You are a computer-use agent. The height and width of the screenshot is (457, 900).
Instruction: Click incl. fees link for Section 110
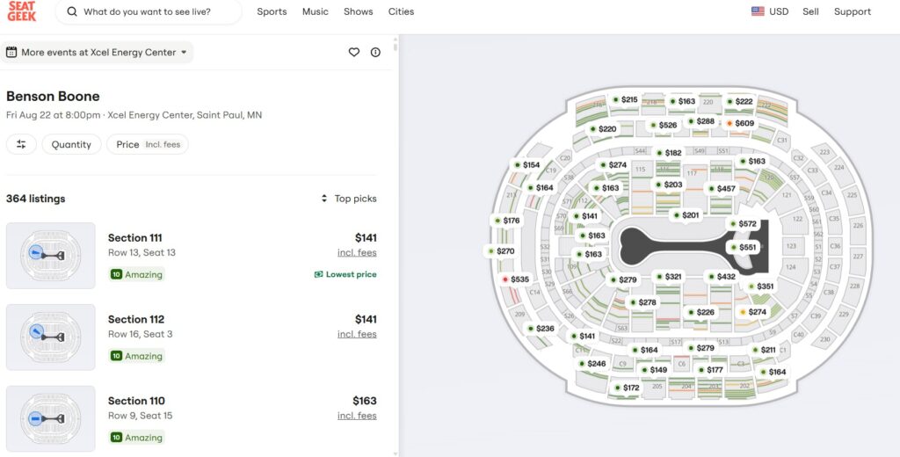[357, 416]
